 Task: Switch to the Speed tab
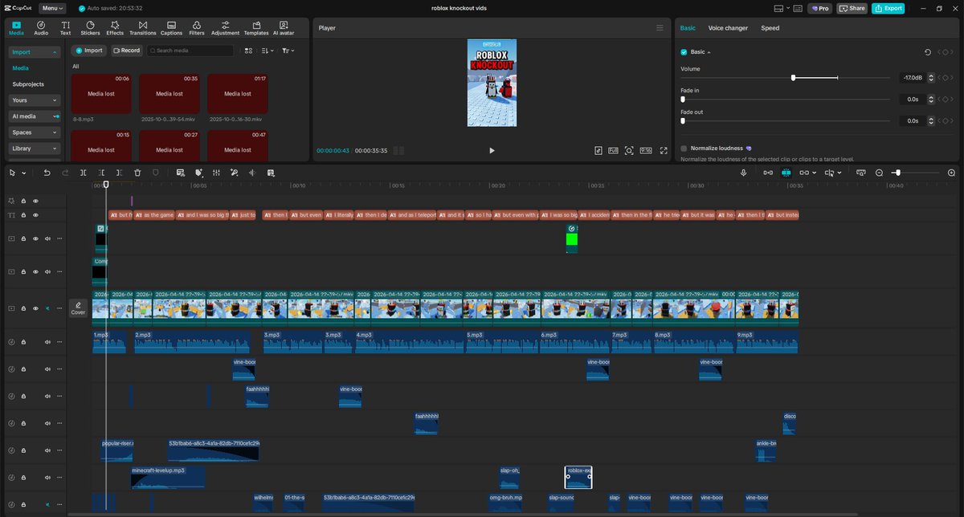[770, 28]
